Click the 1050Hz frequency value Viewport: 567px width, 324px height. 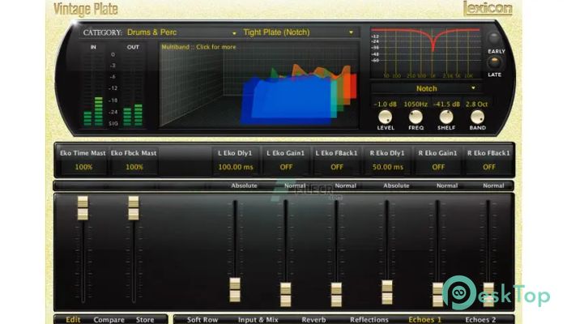point(416,104)
